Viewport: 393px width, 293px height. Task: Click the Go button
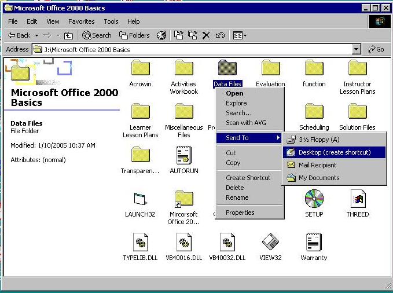click(x=376, y=49)
